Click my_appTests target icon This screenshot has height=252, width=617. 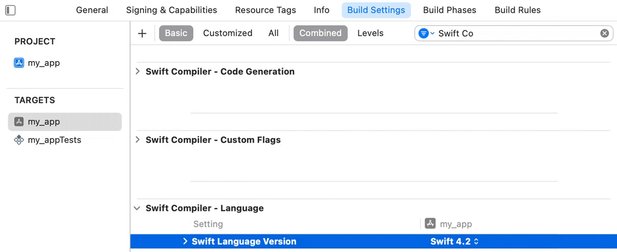19,140
